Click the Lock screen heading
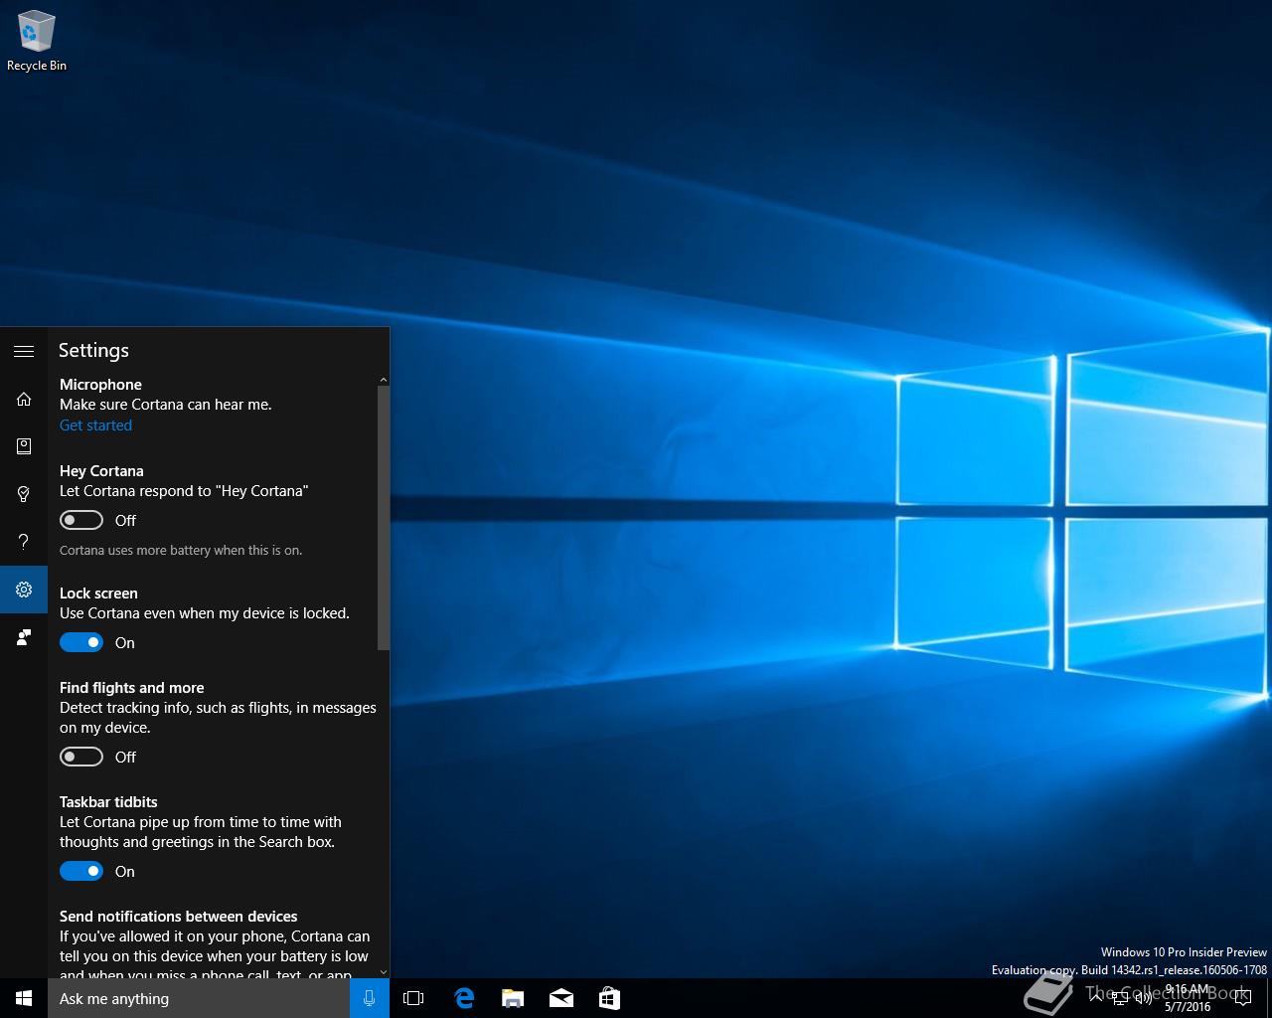Viewport: 1272px width, 1018px height. 98,593
